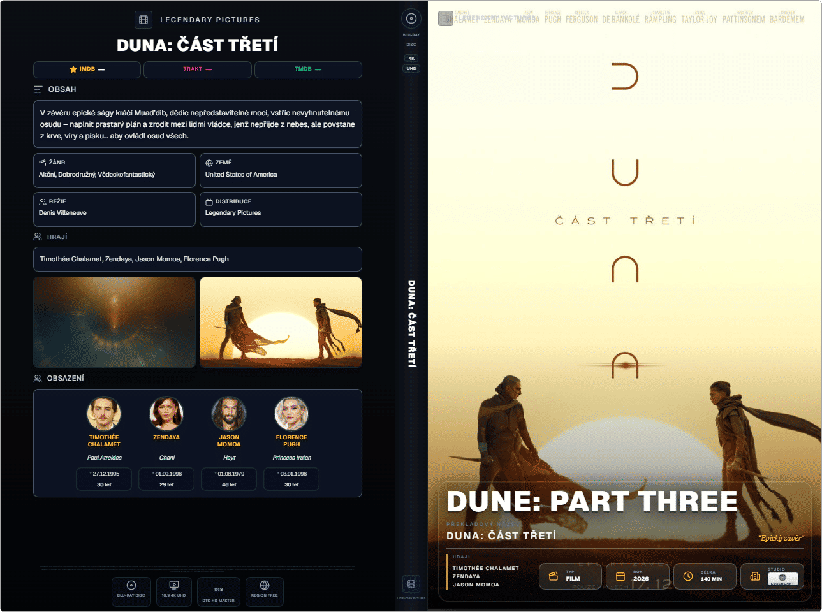Image resolution: width=822 pixels, height=612 pixels.
Task: Click the building icon in the Studio badge
Action: (755, 576)
